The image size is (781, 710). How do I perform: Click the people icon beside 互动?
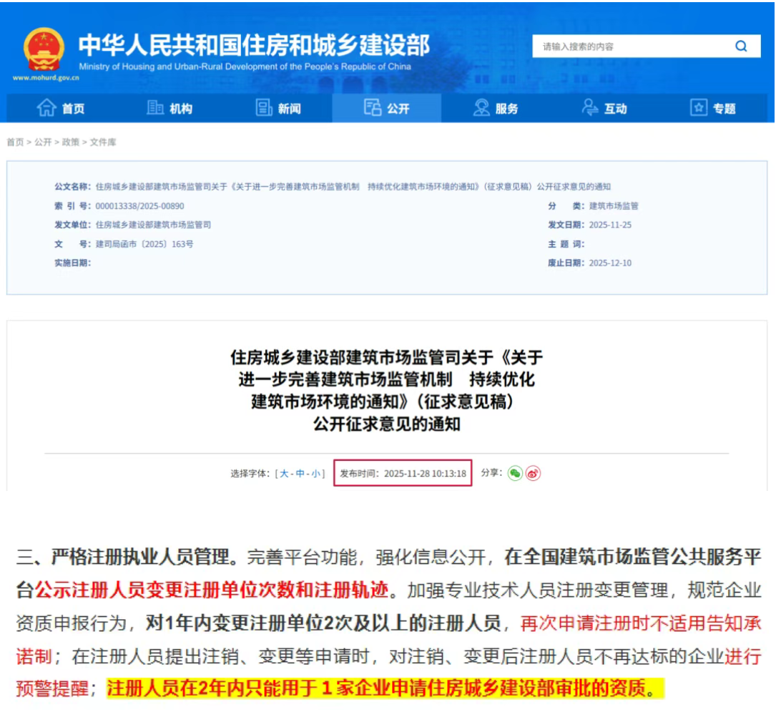click(590, 108)
